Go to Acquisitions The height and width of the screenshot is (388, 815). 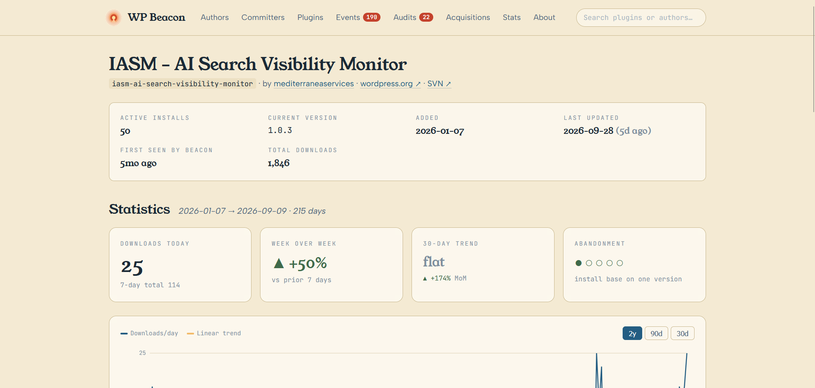pyautogui.click(x=468, y=17)
